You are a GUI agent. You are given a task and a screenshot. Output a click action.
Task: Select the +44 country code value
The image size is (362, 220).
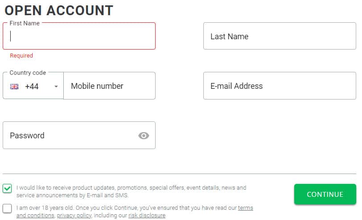32,87
